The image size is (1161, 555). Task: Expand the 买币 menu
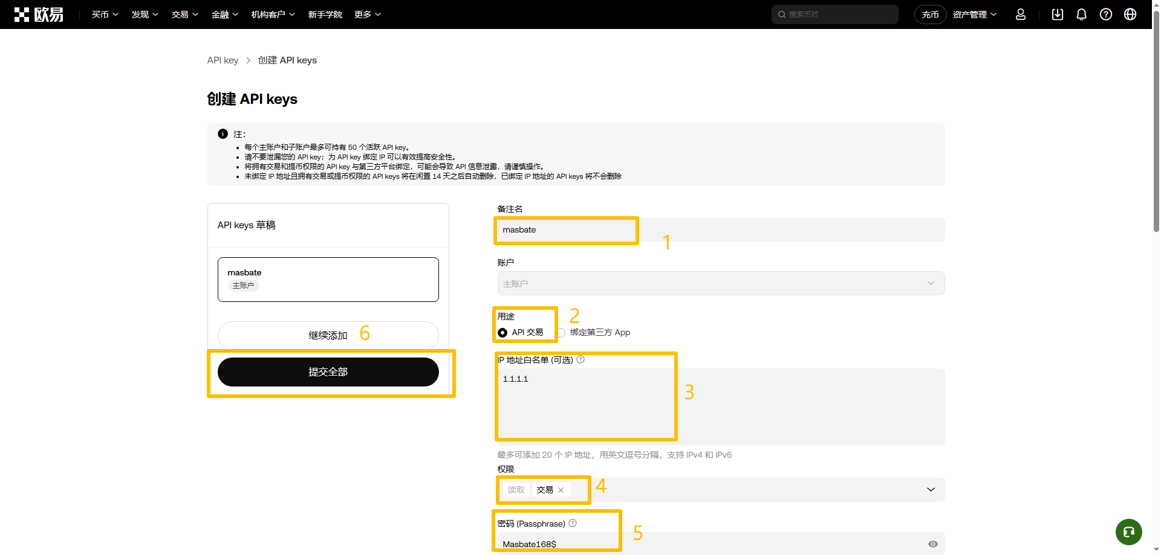tap(105, 14)
